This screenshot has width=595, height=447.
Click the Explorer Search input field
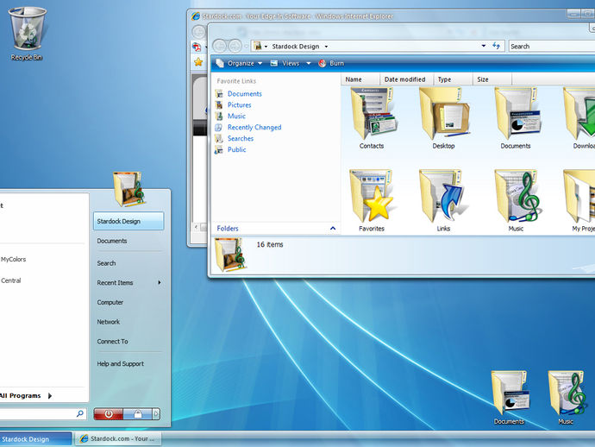(x=552, y=46)
